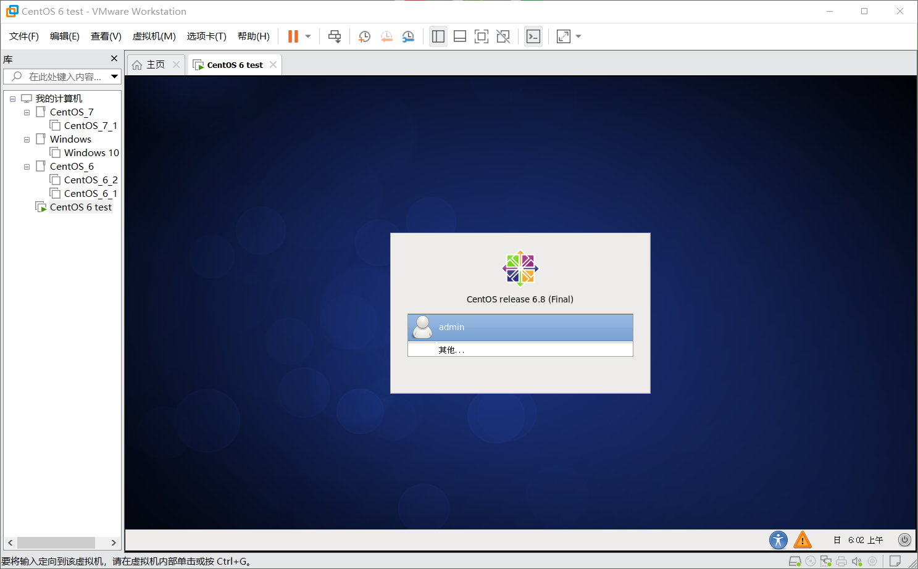Viewport: 918px width, 569px height.
Task: Collapse the CentOS_6 folder
Action: click(27, 167)
